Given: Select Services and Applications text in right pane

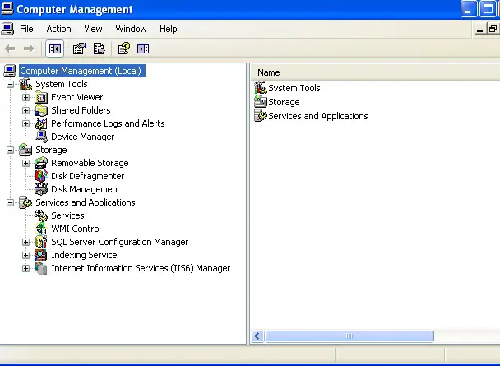Looking at the screenshot, I should (x=318, y=116).
